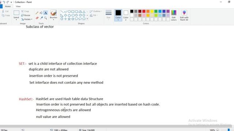The width and height of the screenshot is (234, 131).
Task: Choose the Pentagon shape
Action: click(x=69, y=15)
